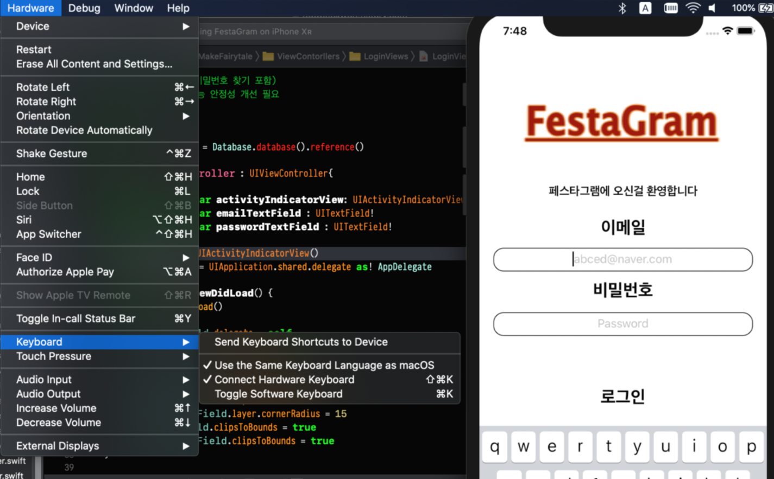Click the battery 100% indicator

click(752, 8)
